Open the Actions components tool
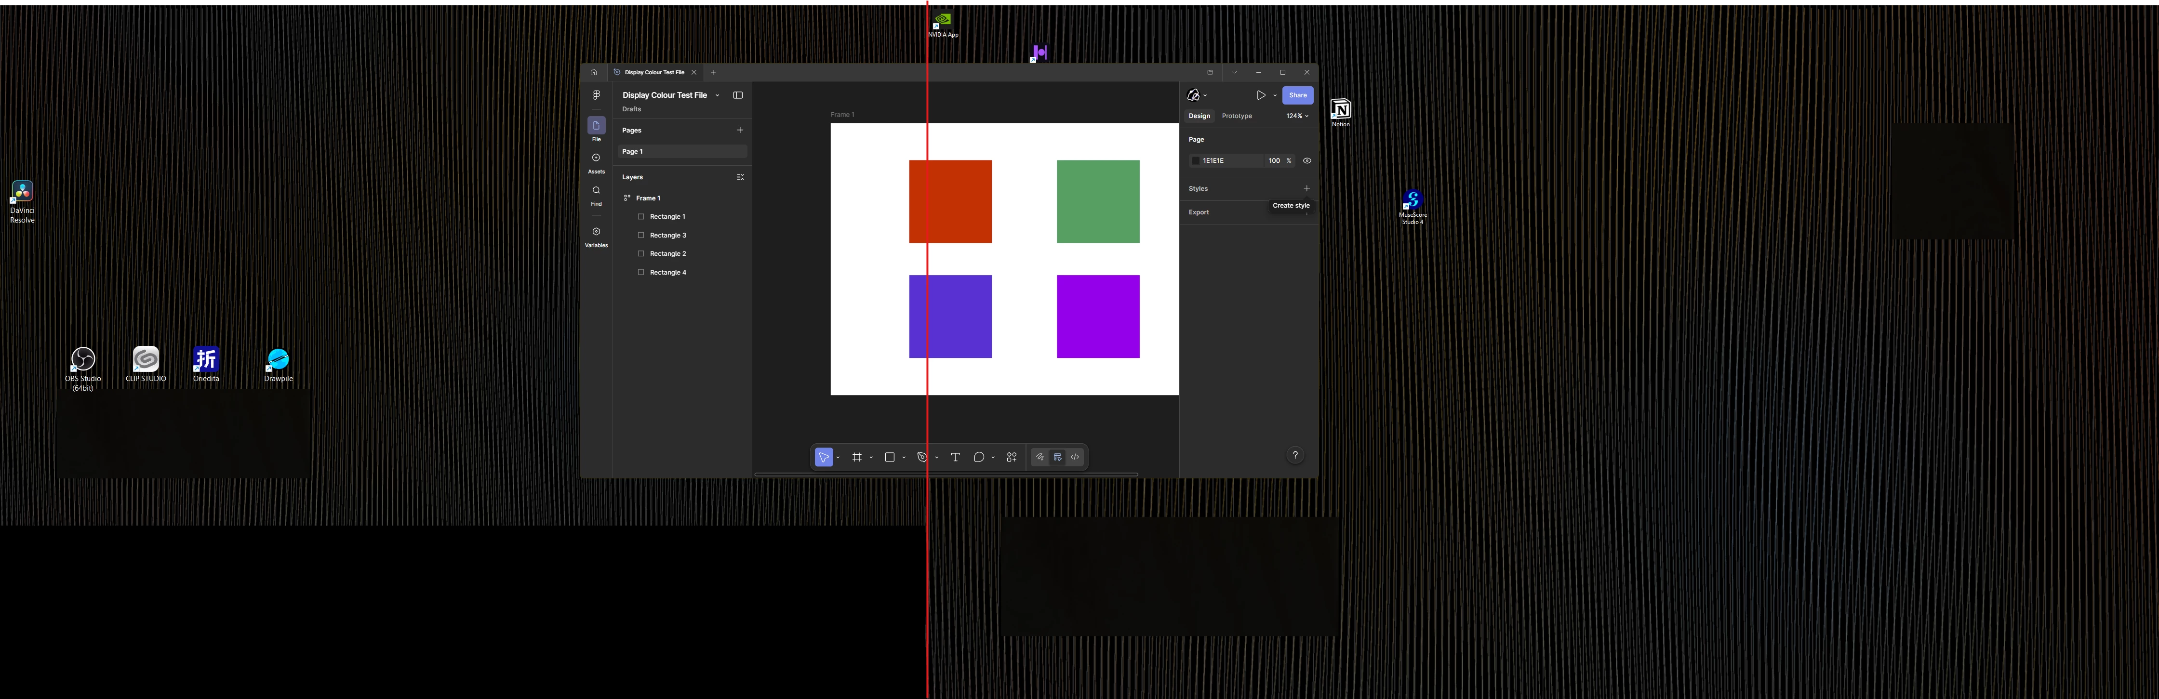This screenshot has width=2159, height=699. pyautogui.click(x=1012, y=457)
